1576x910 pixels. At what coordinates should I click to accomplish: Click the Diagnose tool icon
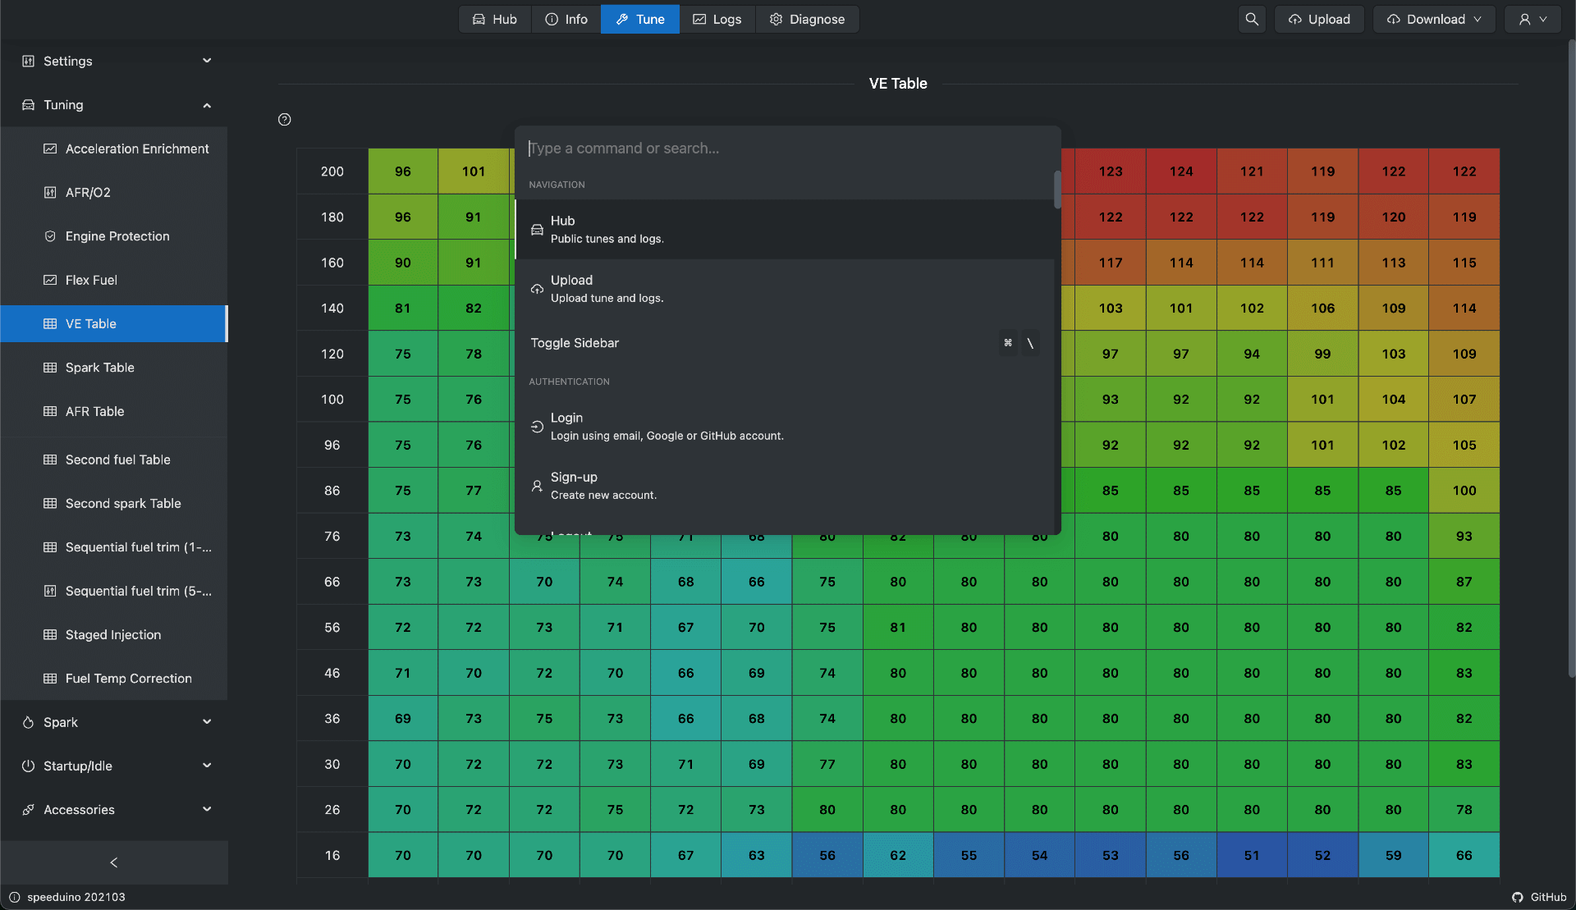pyautogui.click(x=775, y=18)
